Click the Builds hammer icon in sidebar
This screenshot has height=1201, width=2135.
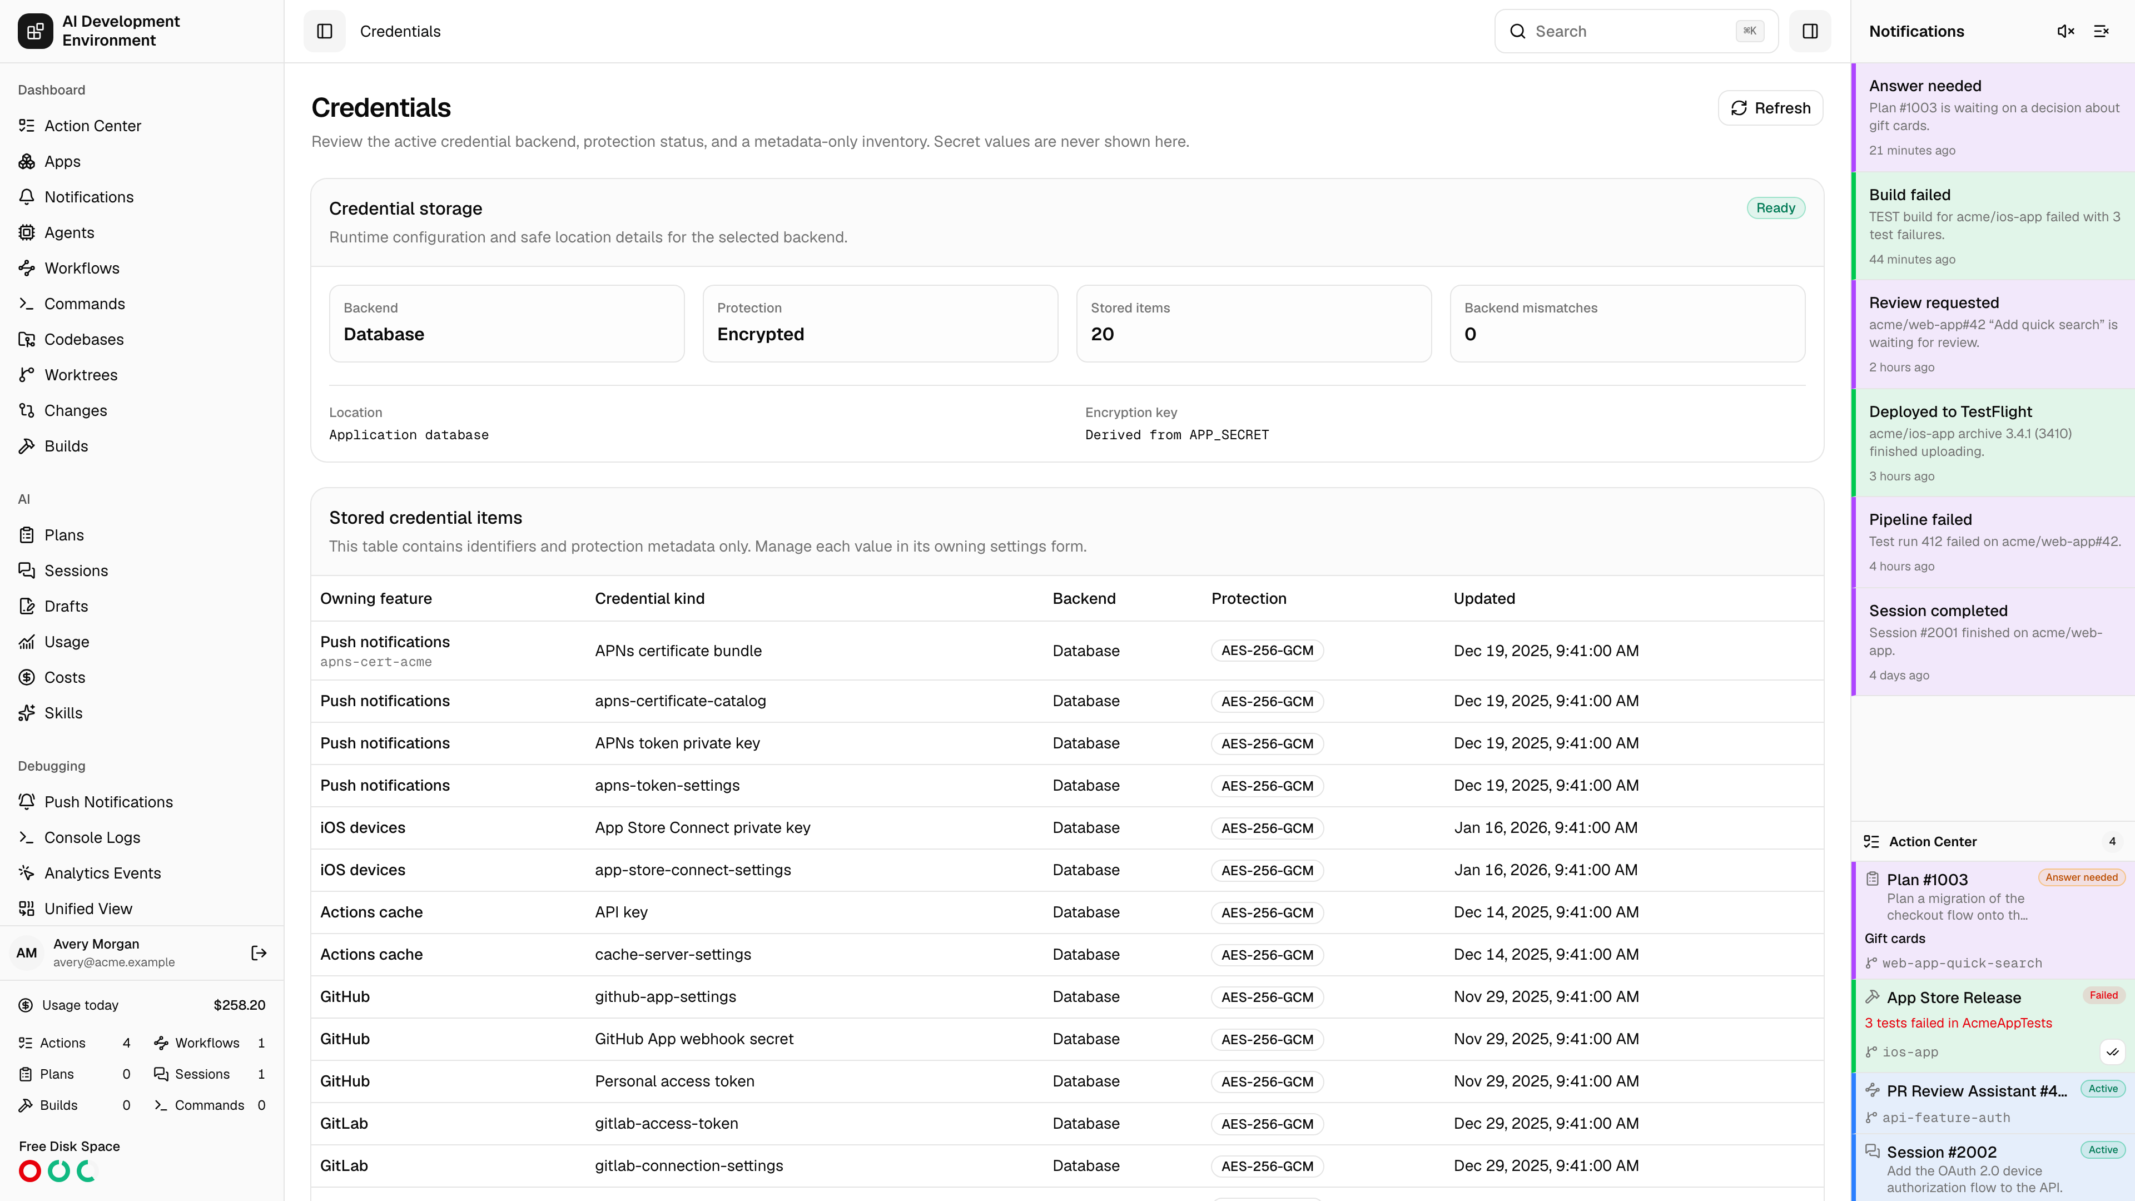[27, 446]
